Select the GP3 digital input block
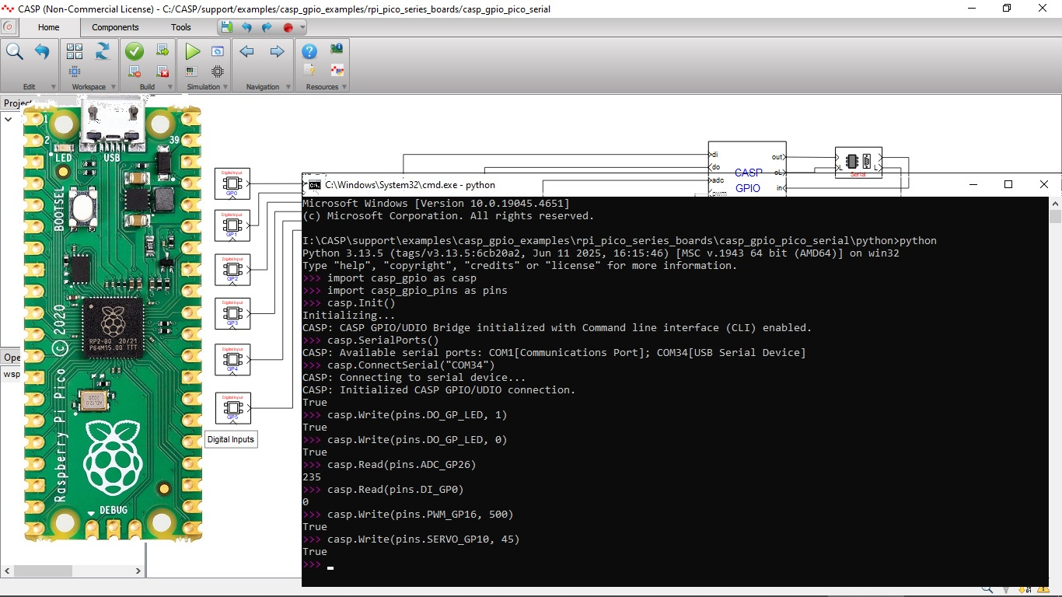Screen dimensions: 1062x597 coord(232,313)
